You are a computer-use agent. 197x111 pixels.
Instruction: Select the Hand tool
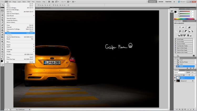point(2,54)
